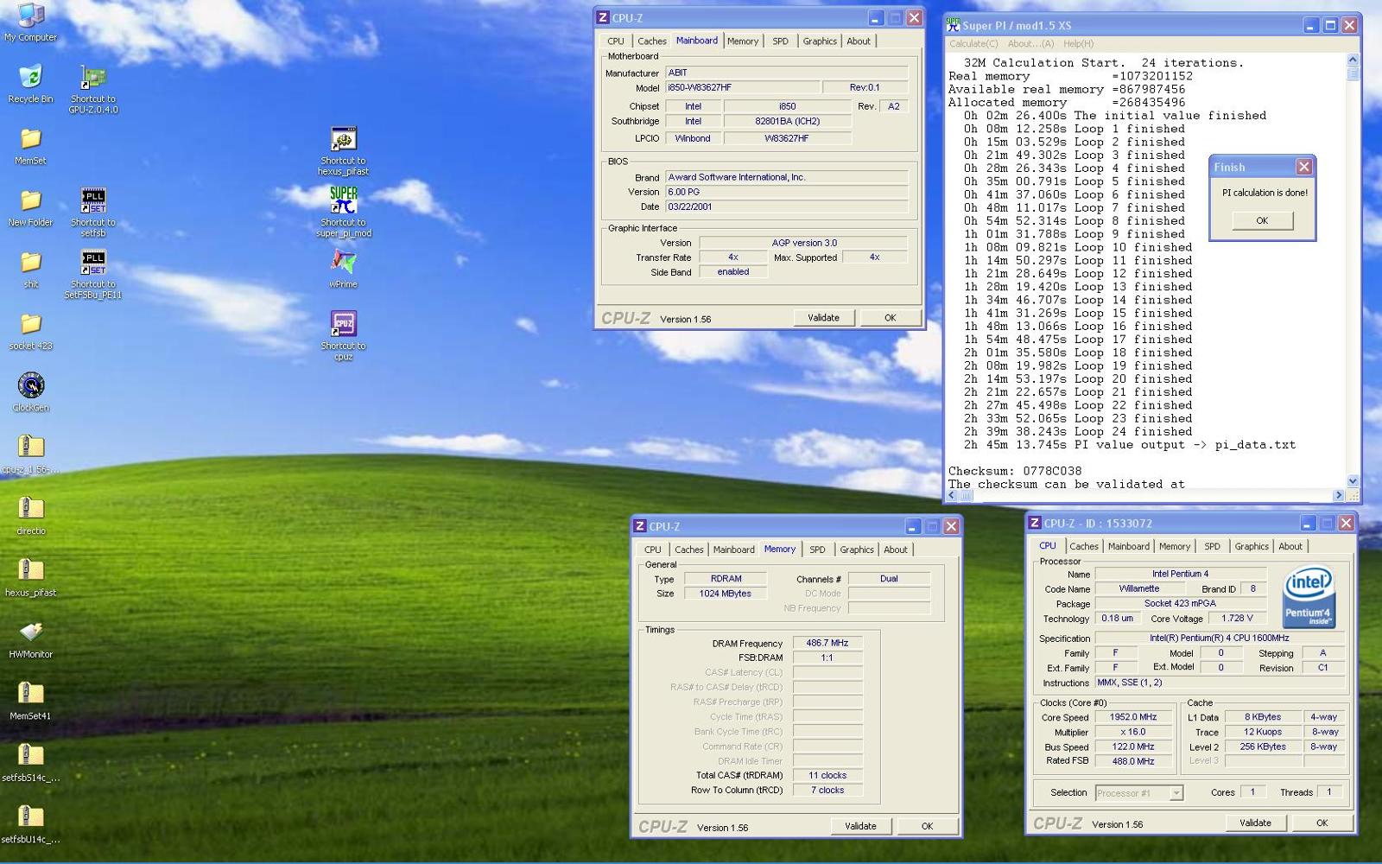Screen dimensions: 1382x864
Task: Click the Super PI title bar icon
Action: pyautogui.click(x=954, y=25)
